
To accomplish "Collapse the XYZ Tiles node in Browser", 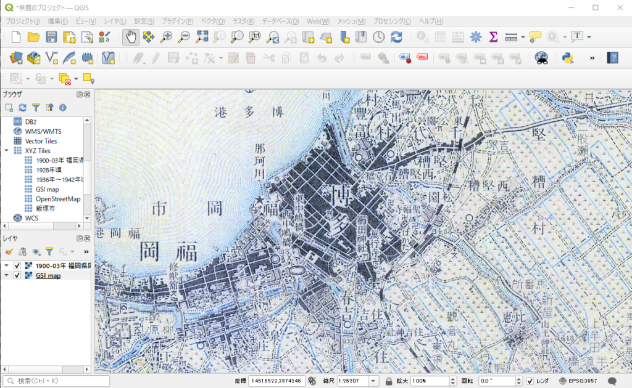I will point(6,150).
